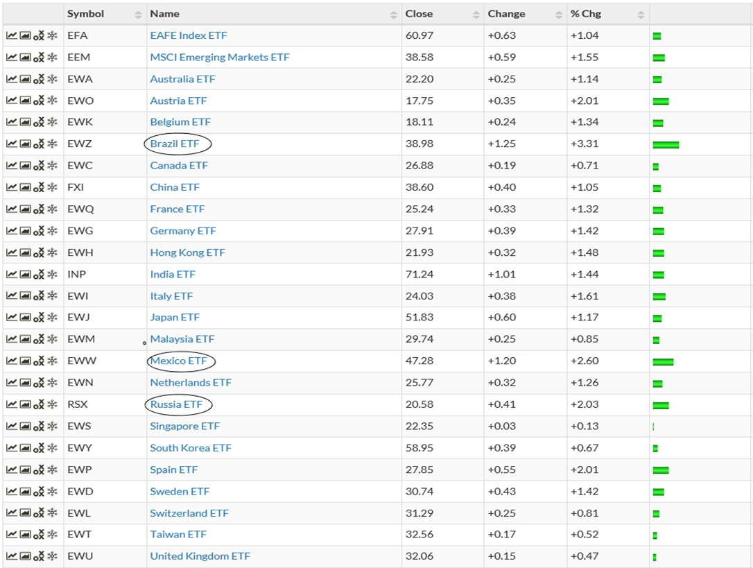Open the line chart icon for RSX

12,404
